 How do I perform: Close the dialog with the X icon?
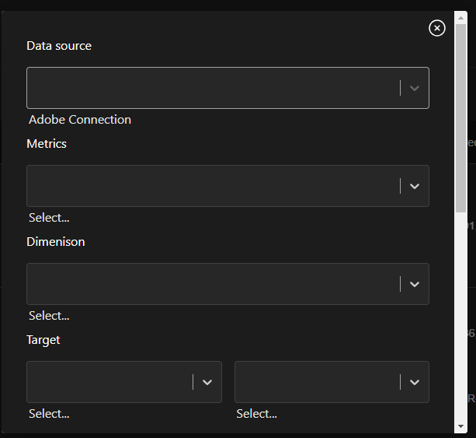[x=437, y=28]
